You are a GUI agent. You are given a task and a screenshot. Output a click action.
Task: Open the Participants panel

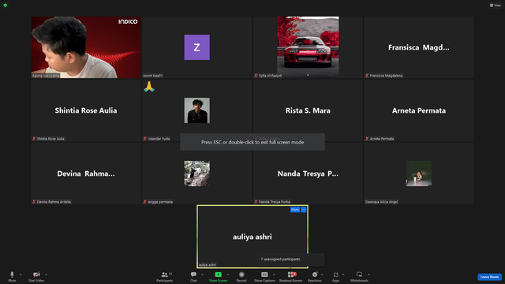(x=165, y=276)
